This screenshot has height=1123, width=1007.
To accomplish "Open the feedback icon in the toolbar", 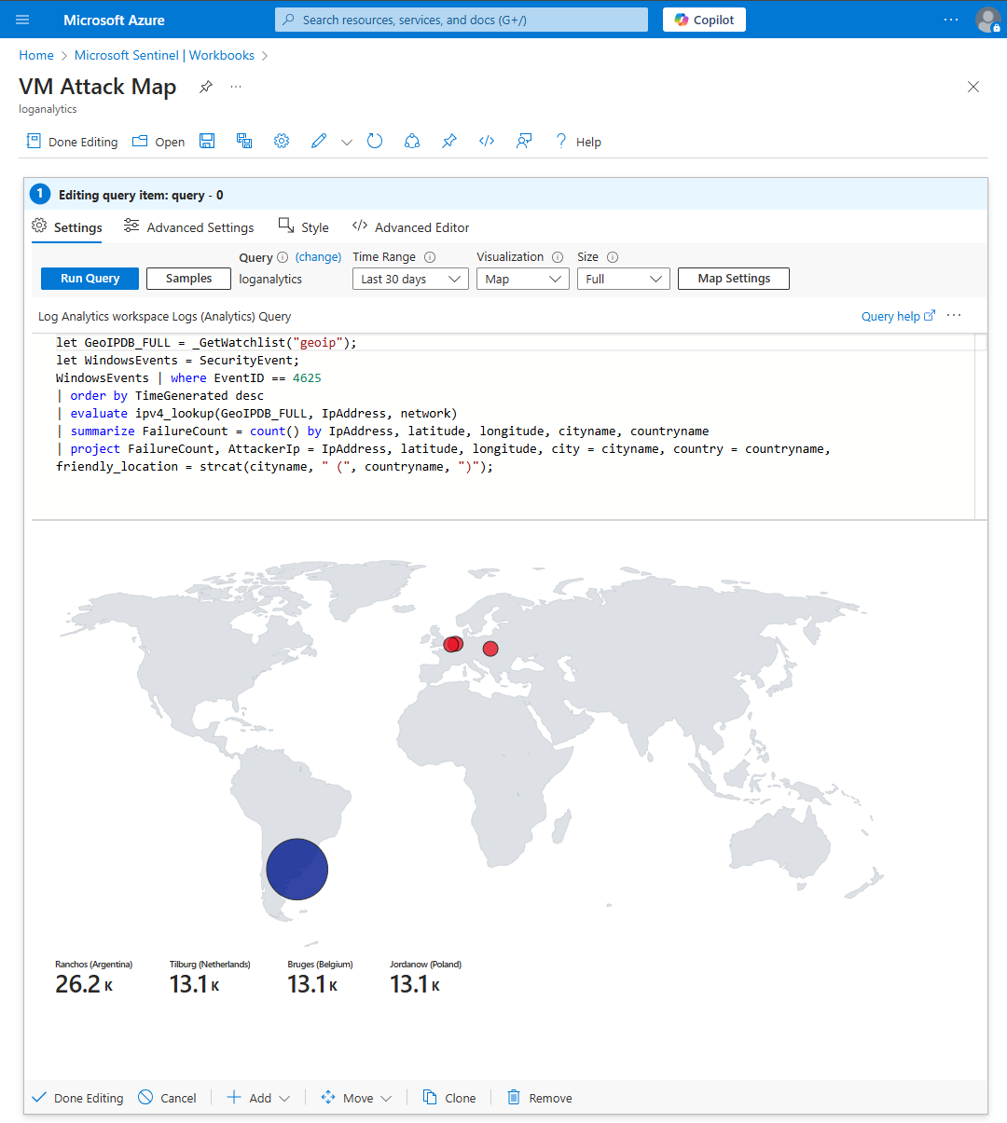I will [x=524, y=141].
